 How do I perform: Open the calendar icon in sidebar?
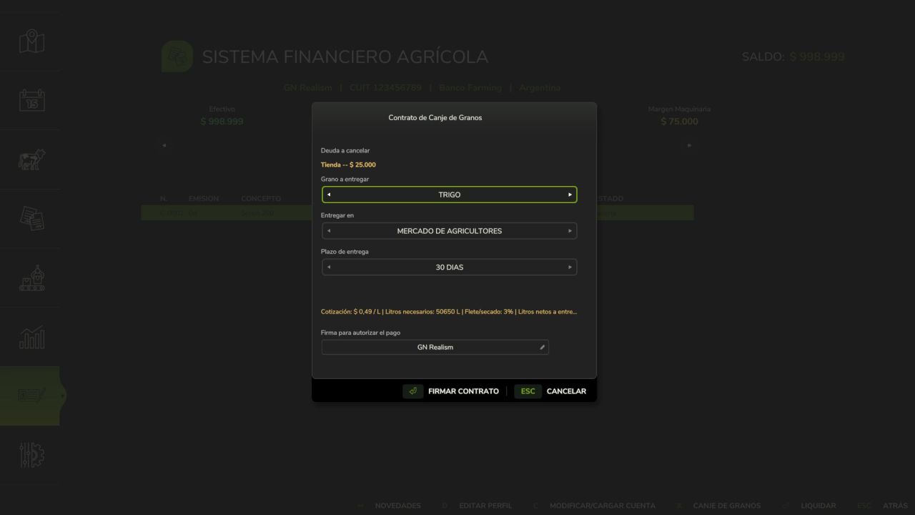point(31,100)
